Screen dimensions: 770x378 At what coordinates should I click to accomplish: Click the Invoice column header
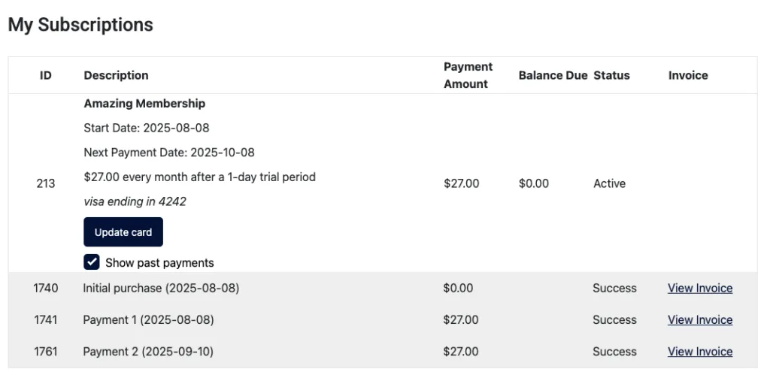click(x=688, y=75)
